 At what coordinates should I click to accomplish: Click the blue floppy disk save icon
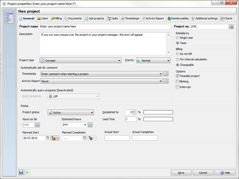(x=21, y=172)
